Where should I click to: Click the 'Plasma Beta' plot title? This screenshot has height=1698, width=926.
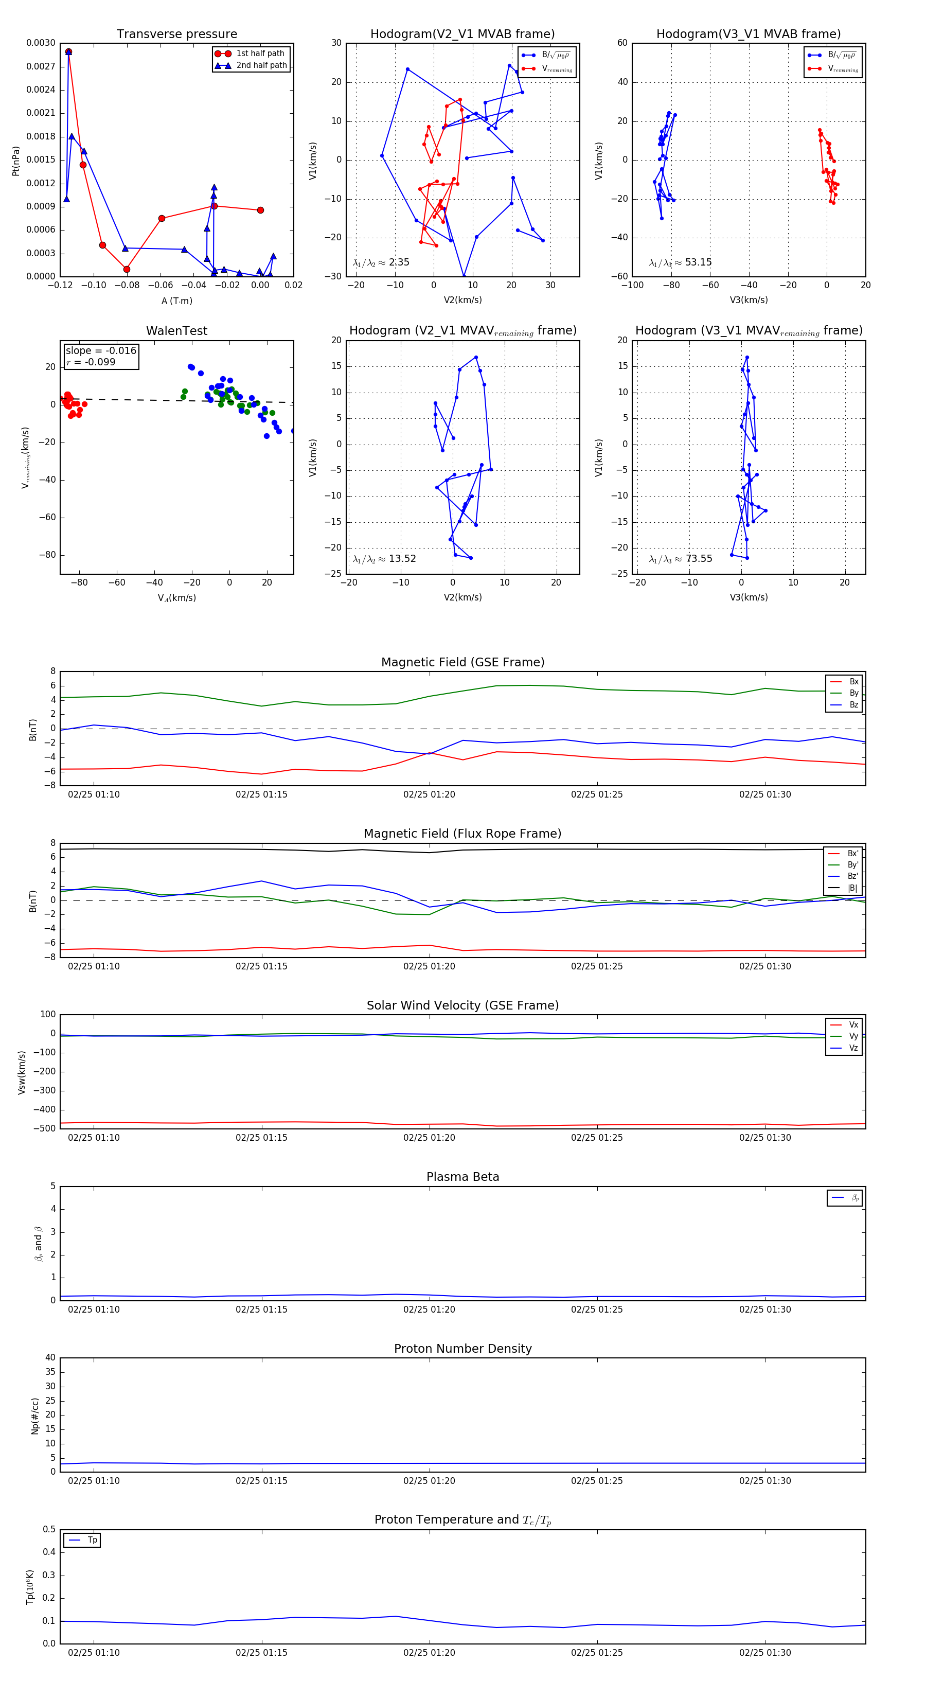pos(462,1177)
